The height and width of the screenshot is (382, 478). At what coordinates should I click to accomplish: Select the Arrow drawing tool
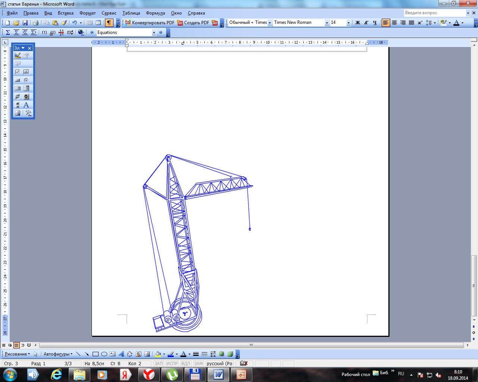click(87, 354)
